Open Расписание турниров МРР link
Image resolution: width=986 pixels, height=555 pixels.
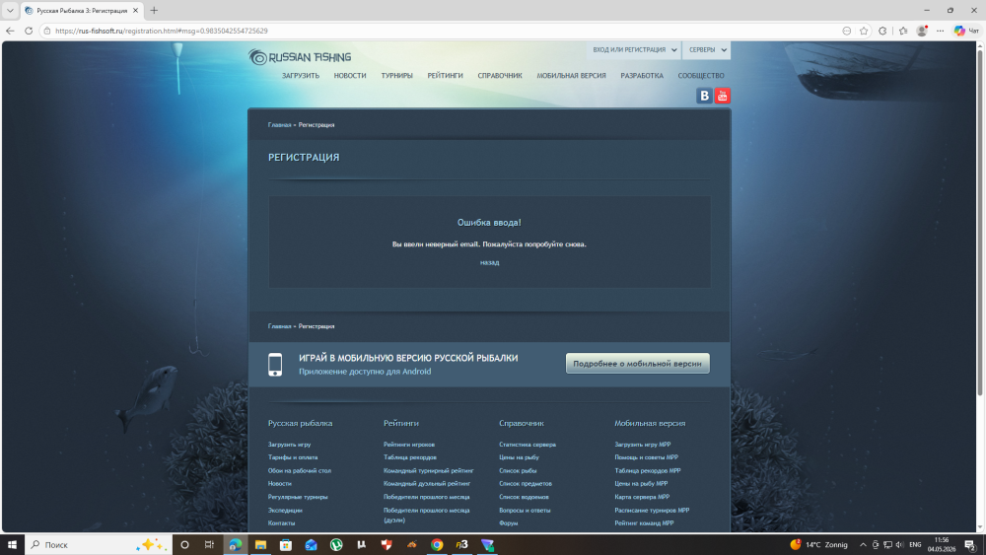[652, 511]
